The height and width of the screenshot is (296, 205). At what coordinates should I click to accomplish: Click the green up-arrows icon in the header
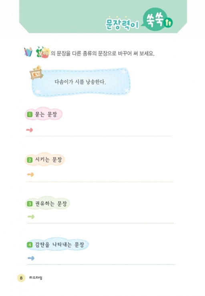pos(168,23)
